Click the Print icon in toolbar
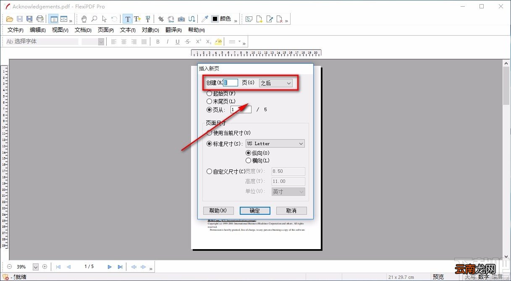Viewport: 511px width, 281px height. [x=40, y=19]
